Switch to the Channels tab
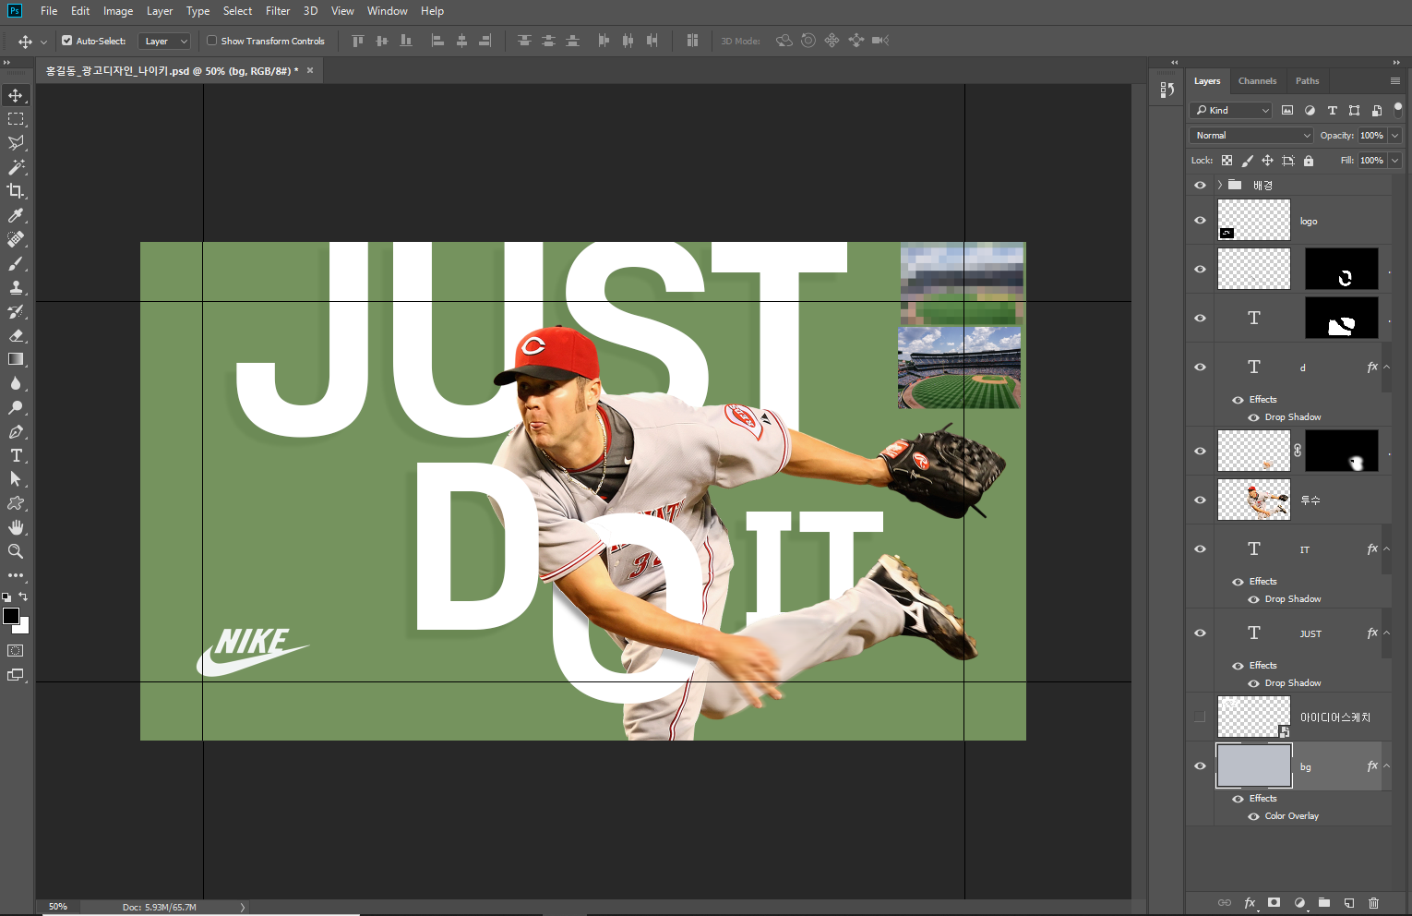 pyautogui.click(x=1257, y=81)
